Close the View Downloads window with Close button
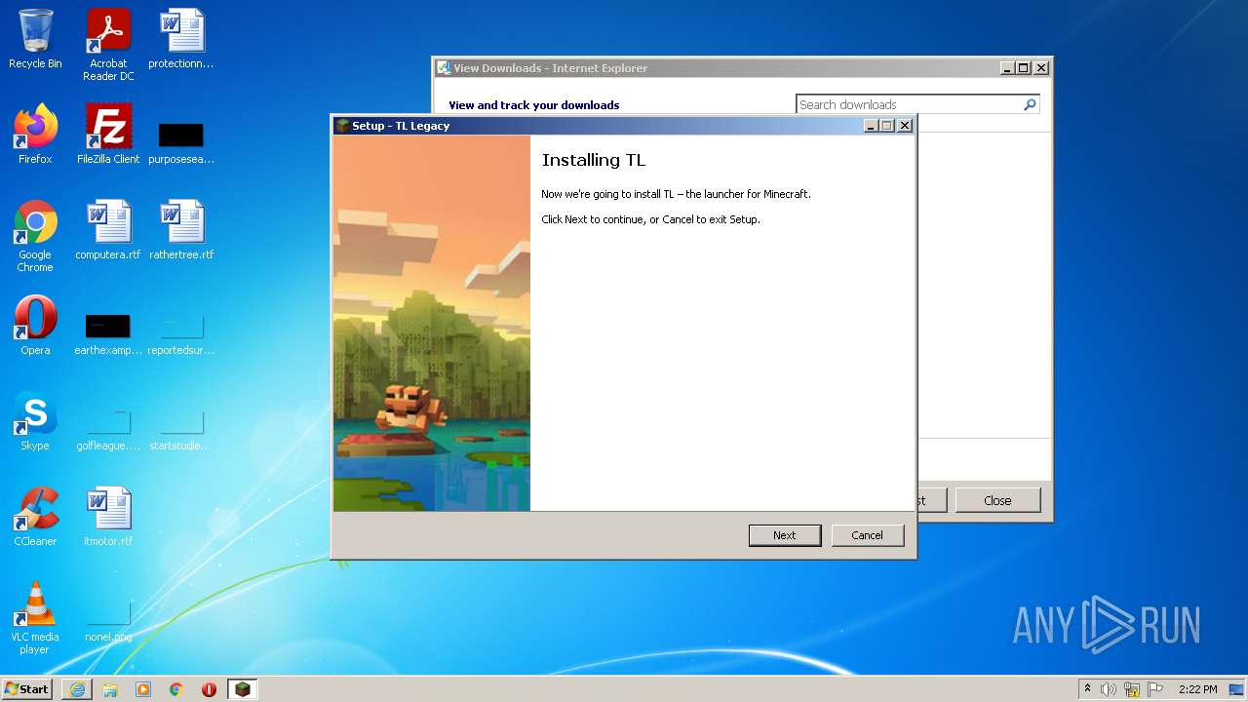The width and height of the screenshot is (1248, 702). click(x=997, y=500)
